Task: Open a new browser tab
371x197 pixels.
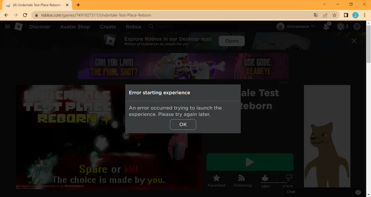Action: click(x=78, y=5)
